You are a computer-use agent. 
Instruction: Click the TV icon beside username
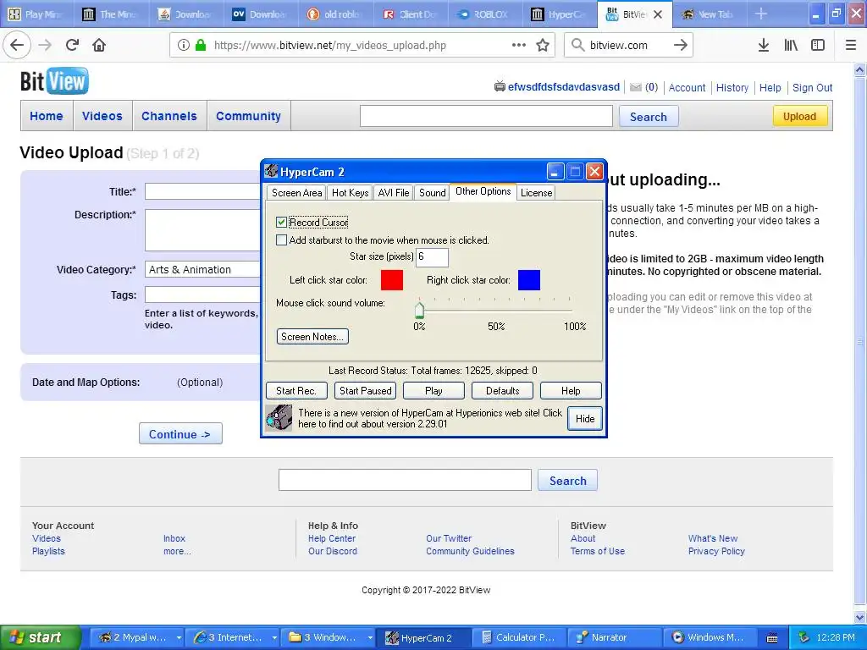500,86
